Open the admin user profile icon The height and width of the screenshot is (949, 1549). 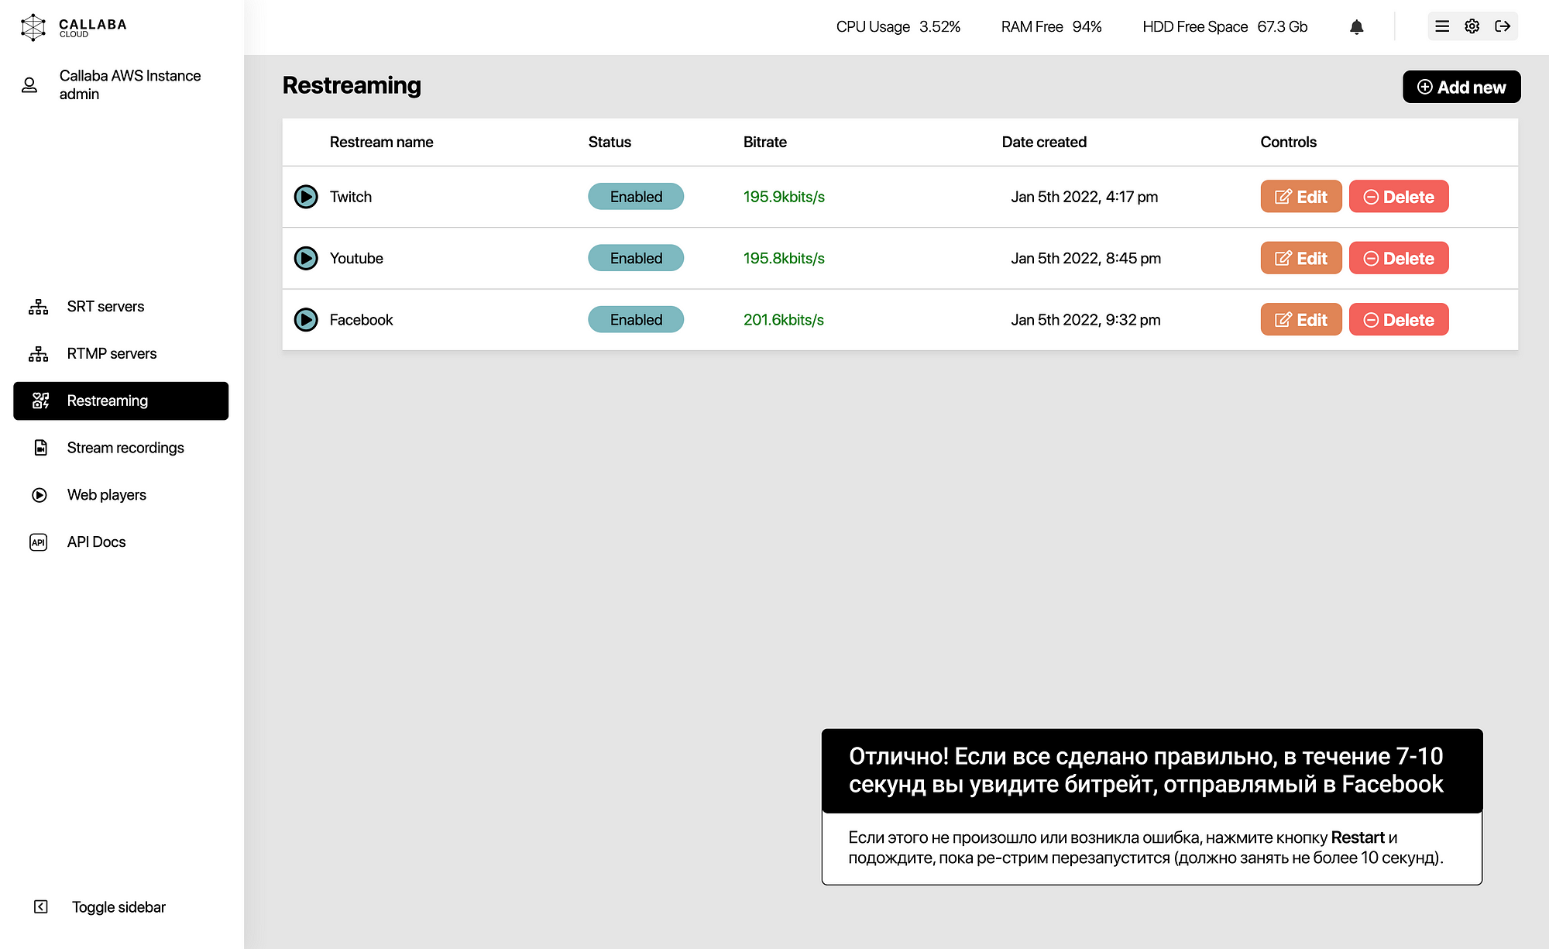[x=29, y=84]
